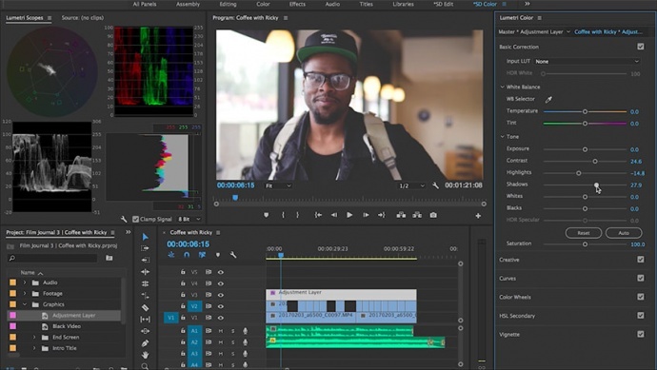Collapse the Tone section

[x=502, y=136]
